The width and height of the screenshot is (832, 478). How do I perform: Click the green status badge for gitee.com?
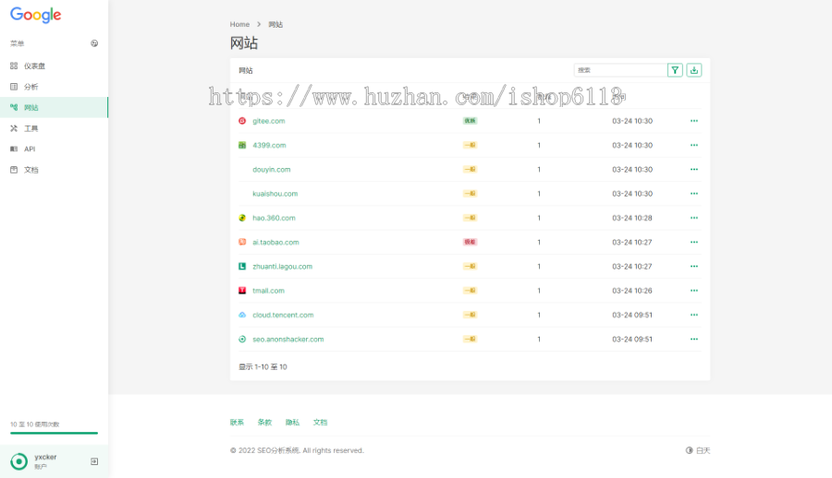click(471, 121)
